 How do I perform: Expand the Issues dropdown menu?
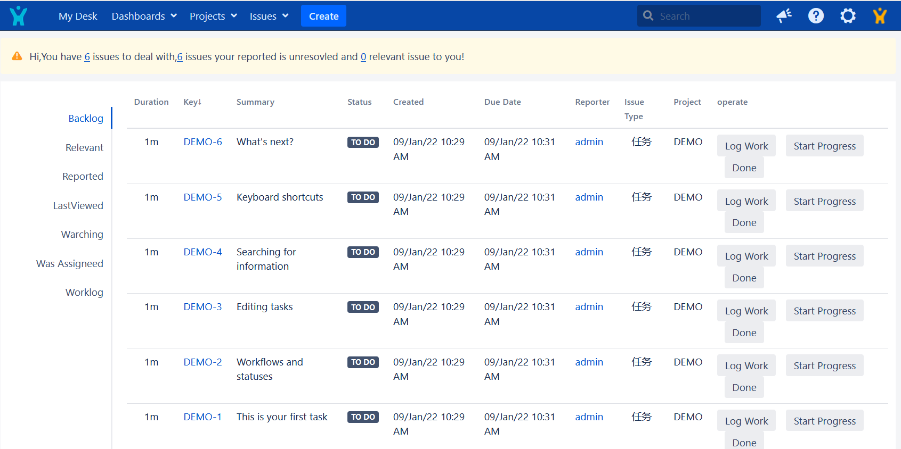point(269,16)
